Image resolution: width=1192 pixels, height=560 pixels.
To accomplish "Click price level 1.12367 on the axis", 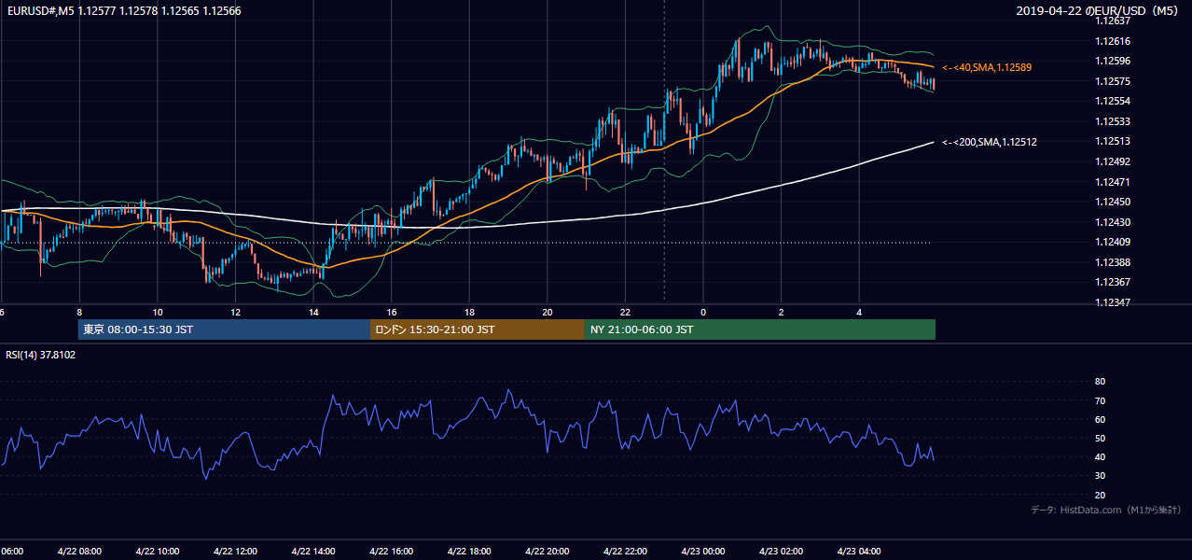I will [x=1112, y=282].
